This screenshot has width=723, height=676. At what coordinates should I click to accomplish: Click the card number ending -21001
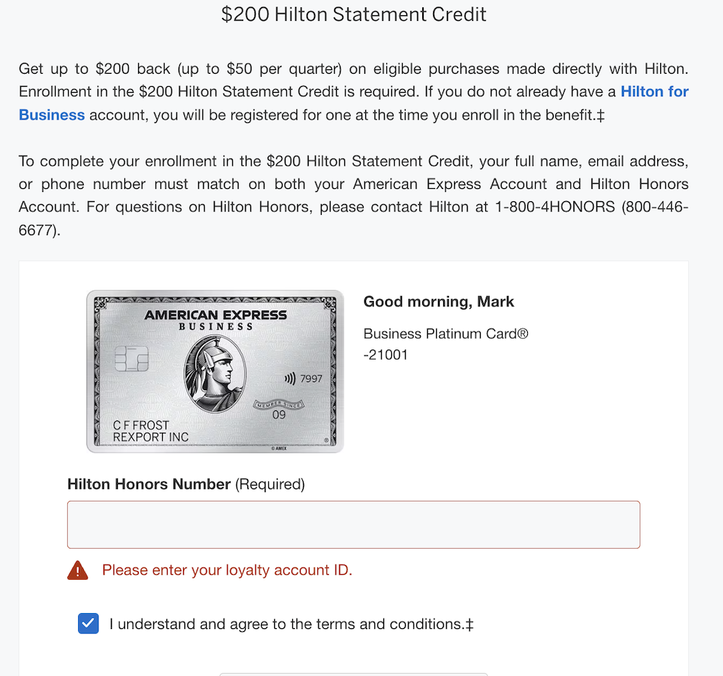tap(385, 355)
